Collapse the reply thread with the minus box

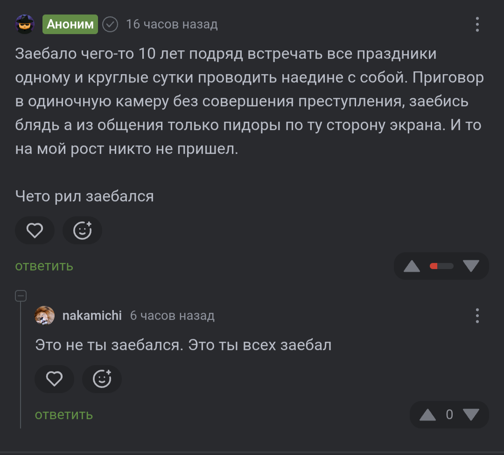tap(21, 296)
